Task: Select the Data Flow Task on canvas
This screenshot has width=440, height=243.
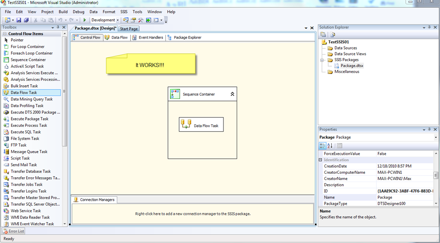Action: 201,124
